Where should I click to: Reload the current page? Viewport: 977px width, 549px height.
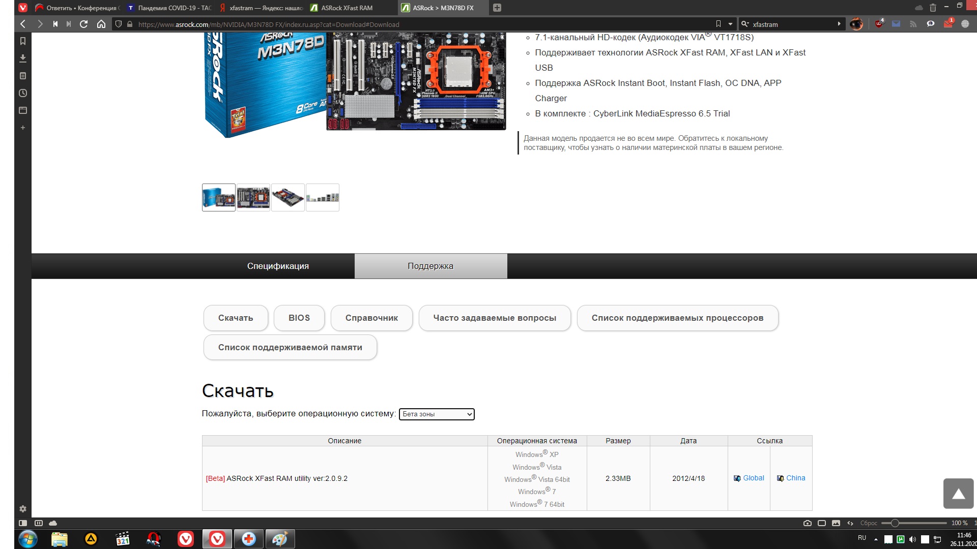pyautogui.click(x=84, y=24)
